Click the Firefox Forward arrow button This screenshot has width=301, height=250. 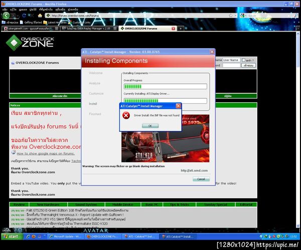point(14,16)
